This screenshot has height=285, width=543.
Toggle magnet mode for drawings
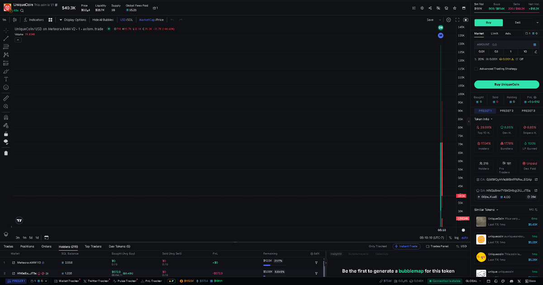click(x=6, y=117)
